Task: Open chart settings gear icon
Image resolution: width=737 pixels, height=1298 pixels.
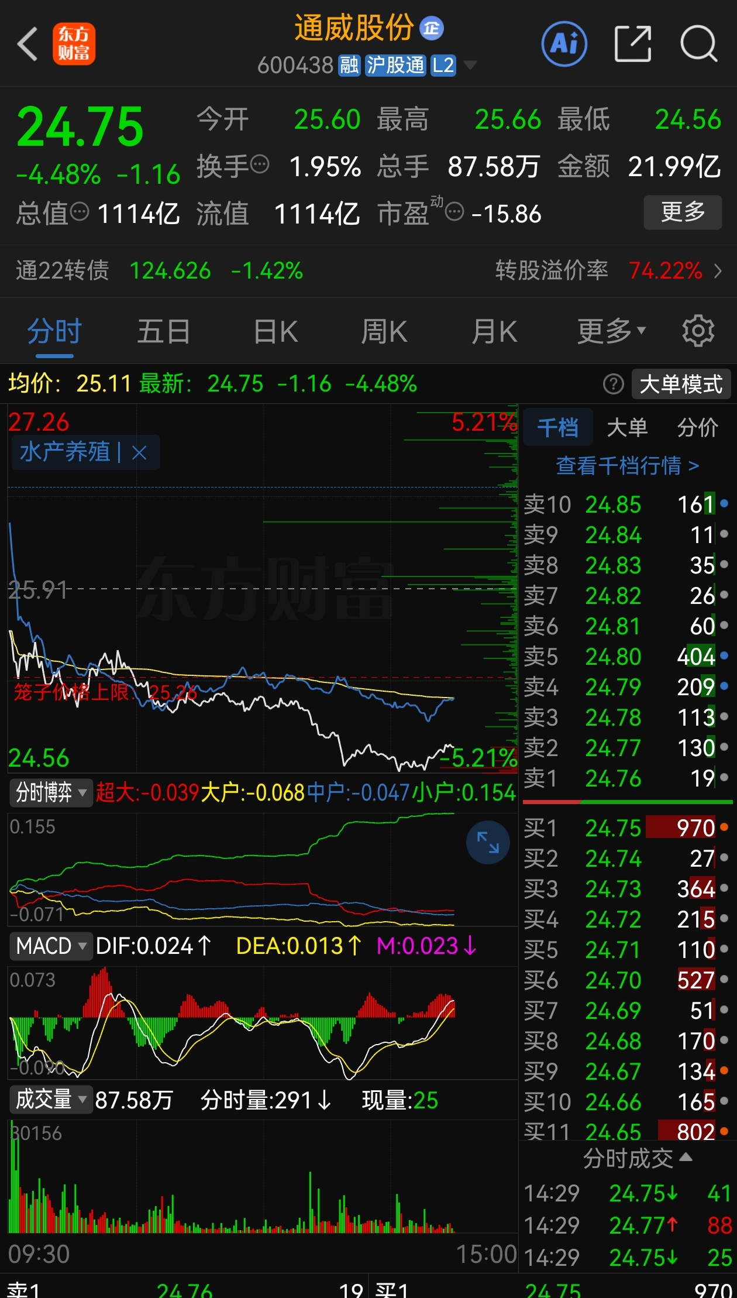Action: (698, 331)
